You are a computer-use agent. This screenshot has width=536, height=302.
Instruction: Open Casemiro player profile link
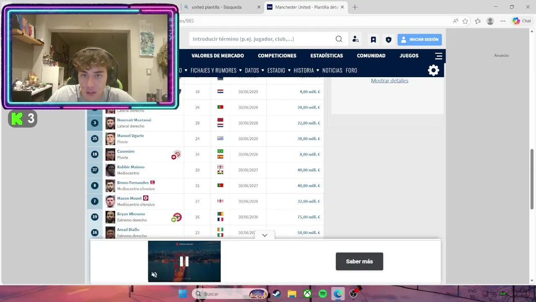(x=126, y=151)
